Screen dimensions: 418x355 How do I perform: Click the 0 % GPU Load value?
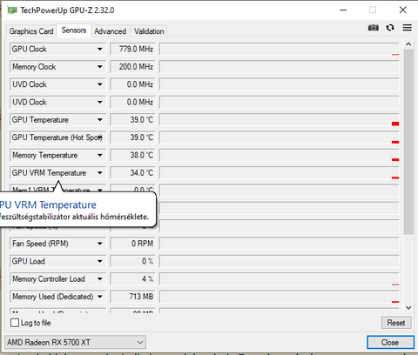point(132,261)
